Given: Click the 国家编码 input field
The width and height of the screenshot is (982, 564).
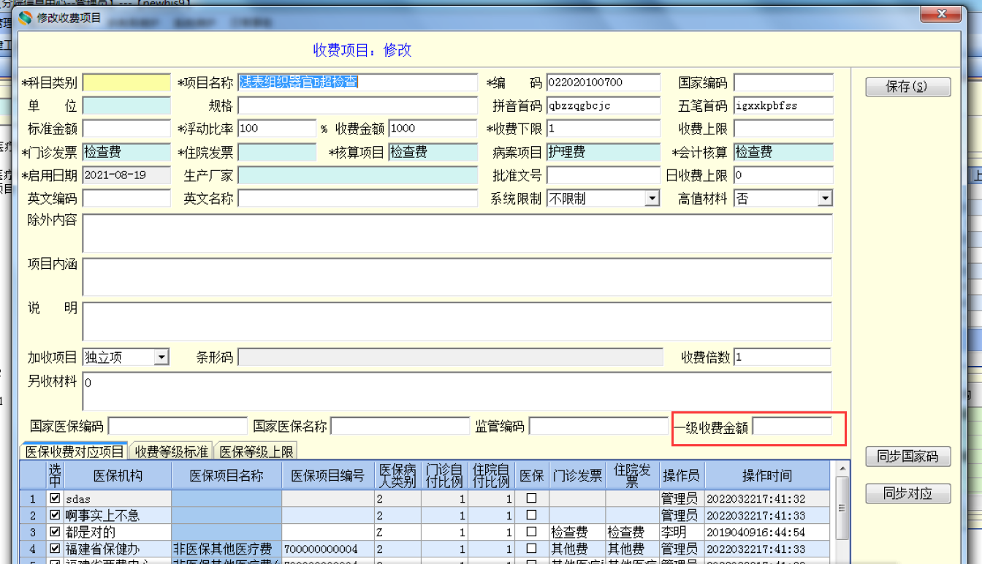Looking at the screenshot, I should pos(783,83).
